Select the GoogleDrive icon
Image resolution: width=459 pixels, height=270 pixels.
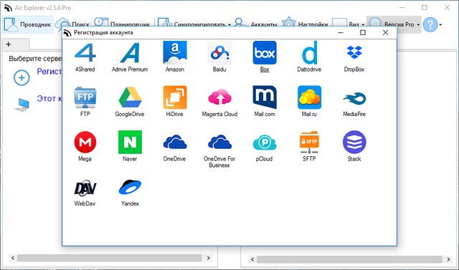(130, 97)
